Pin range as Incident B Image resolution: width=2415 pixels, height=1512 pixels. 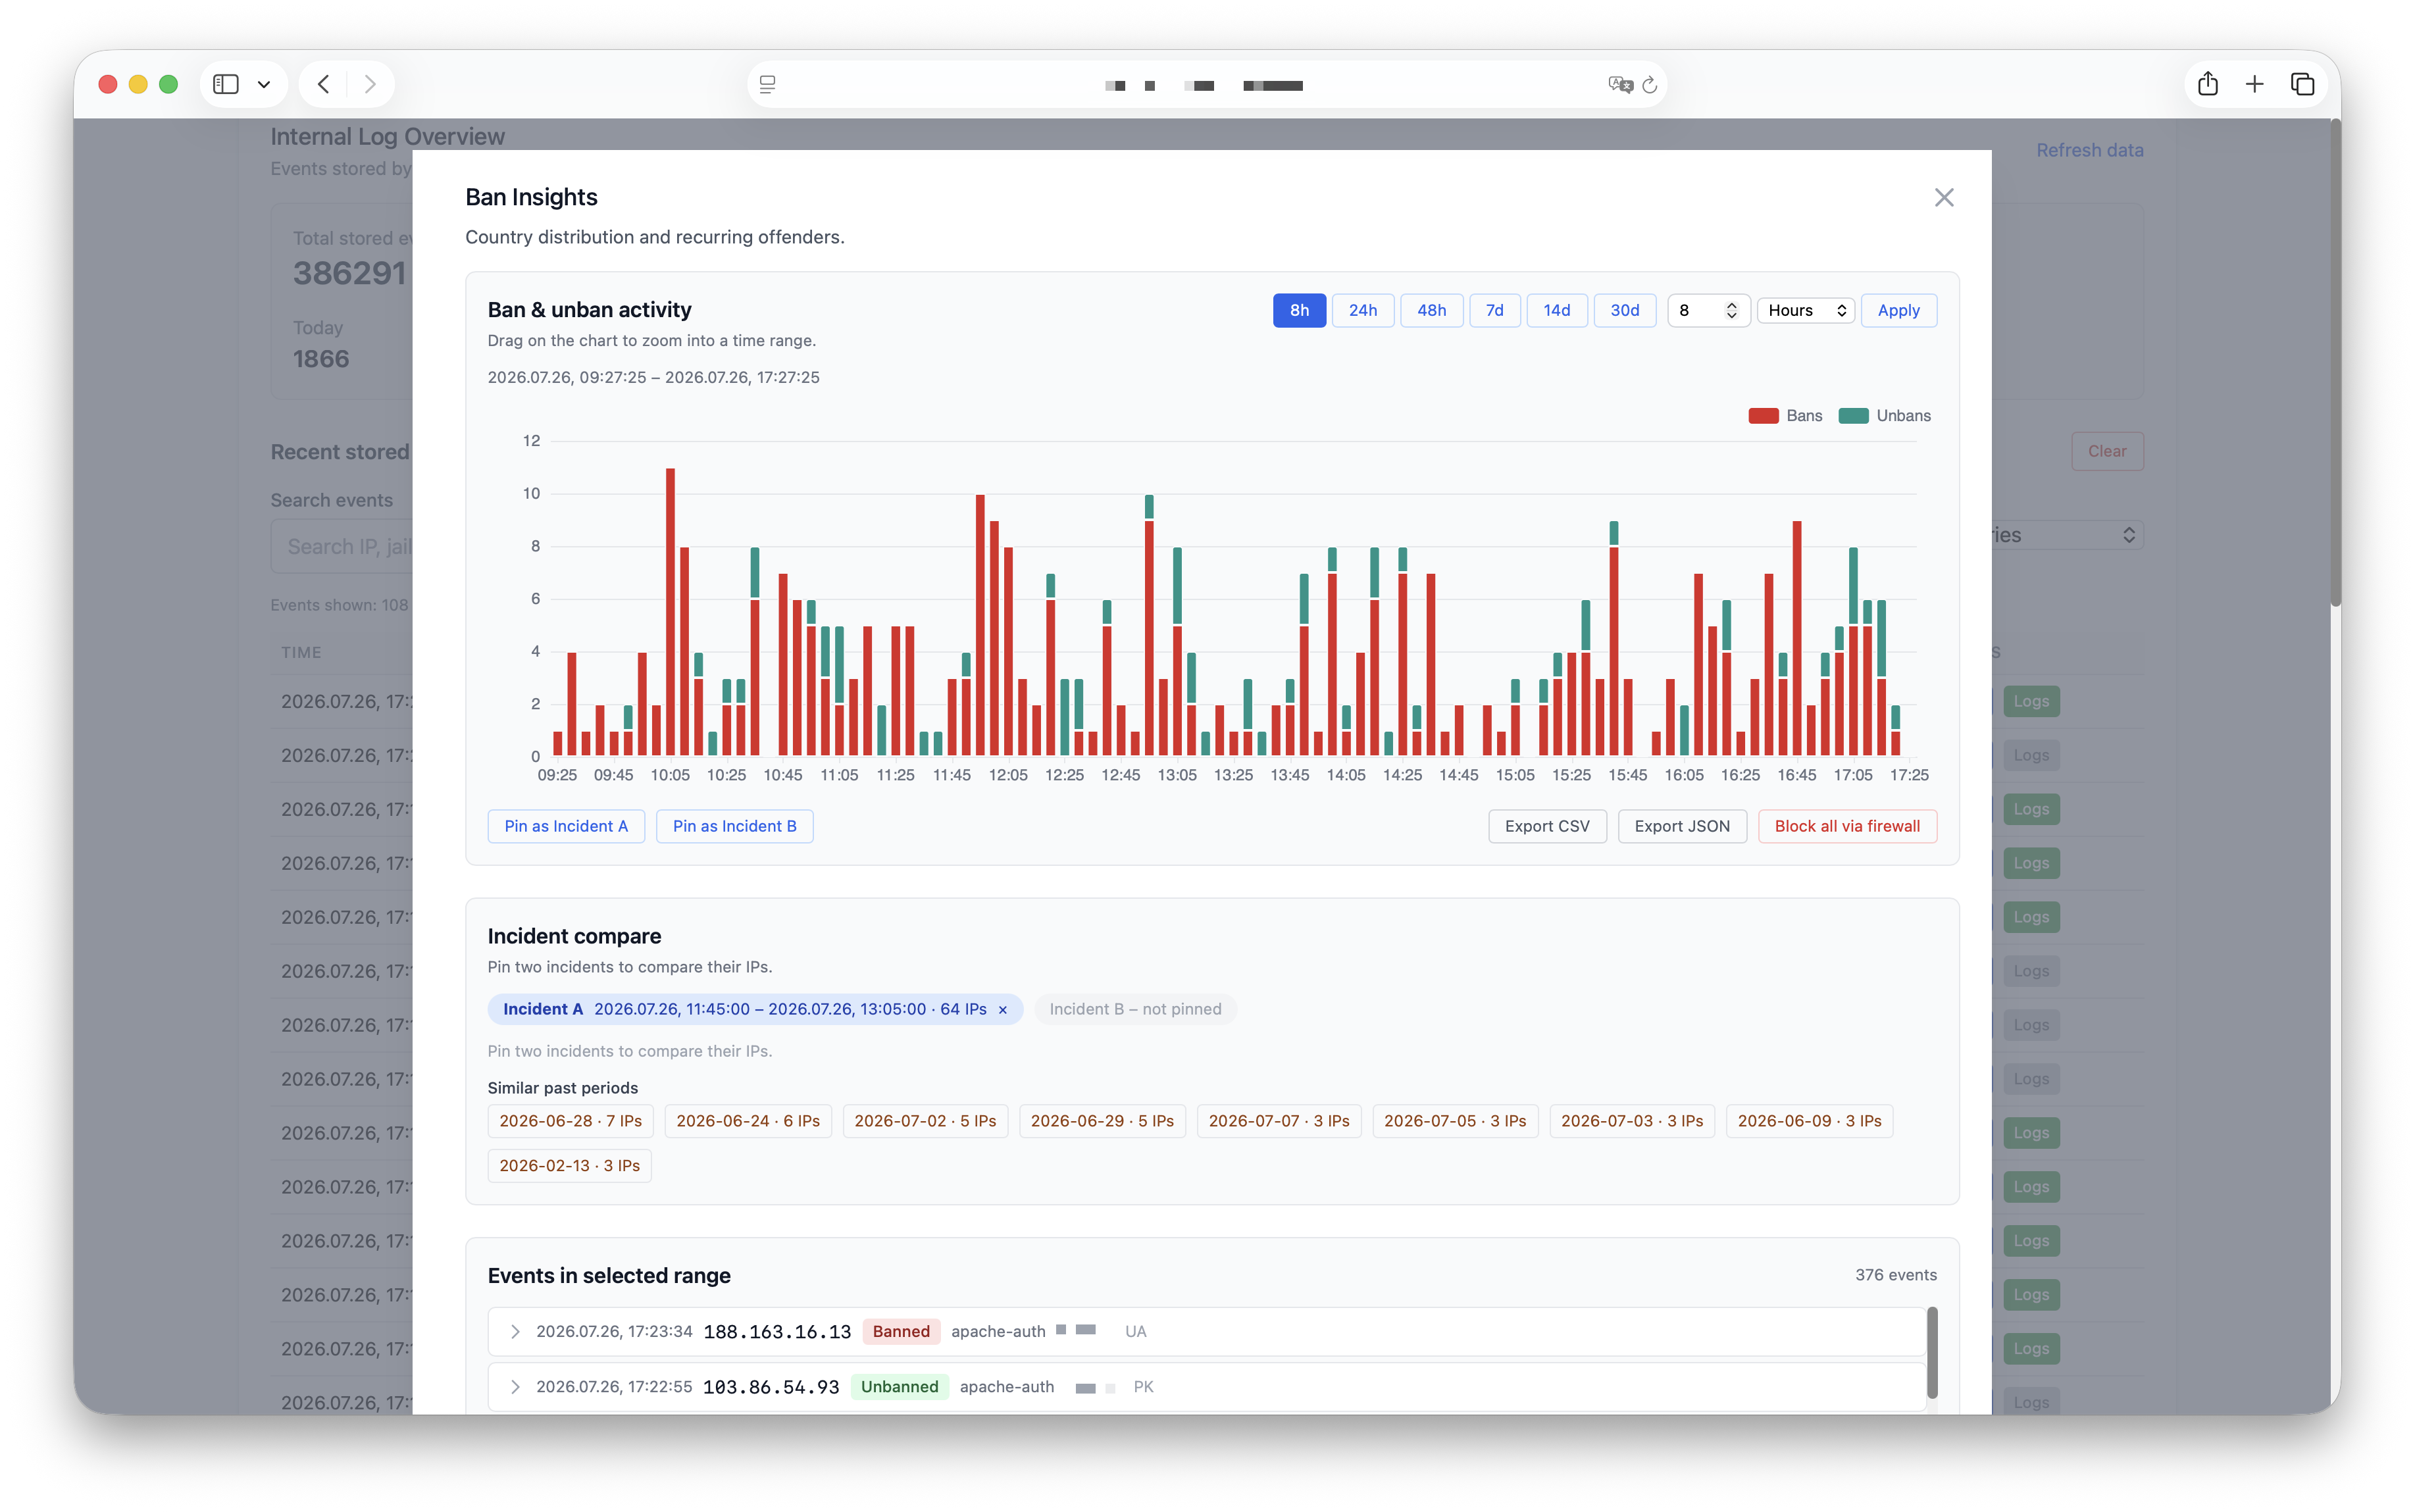[x=734, y=826]
